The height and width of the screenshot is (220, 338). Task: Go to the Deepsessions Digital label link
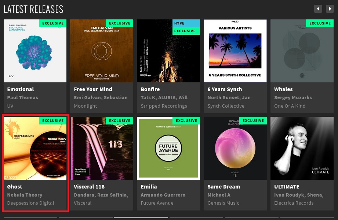click(x=30, y=203)
